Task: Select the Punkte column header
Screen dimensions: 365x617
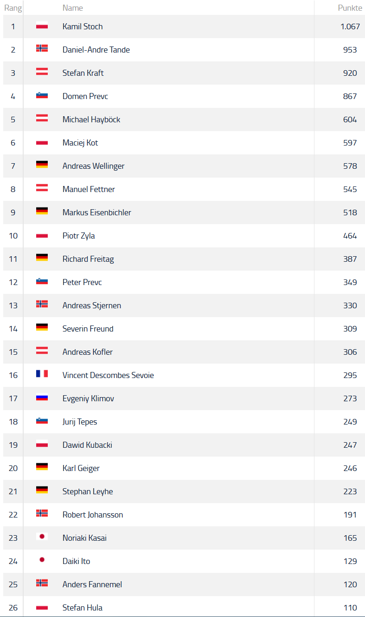Action: tap(350, 8)
